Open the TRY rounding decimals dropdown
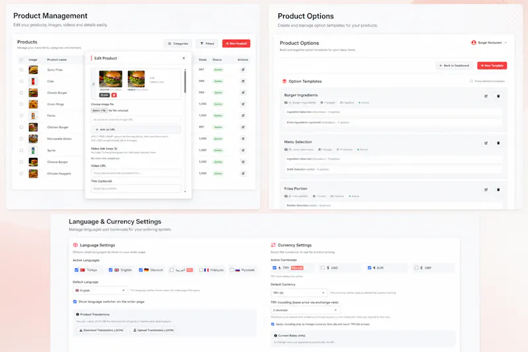Viewport: 528px width, 352px height. tap(305, 310)
